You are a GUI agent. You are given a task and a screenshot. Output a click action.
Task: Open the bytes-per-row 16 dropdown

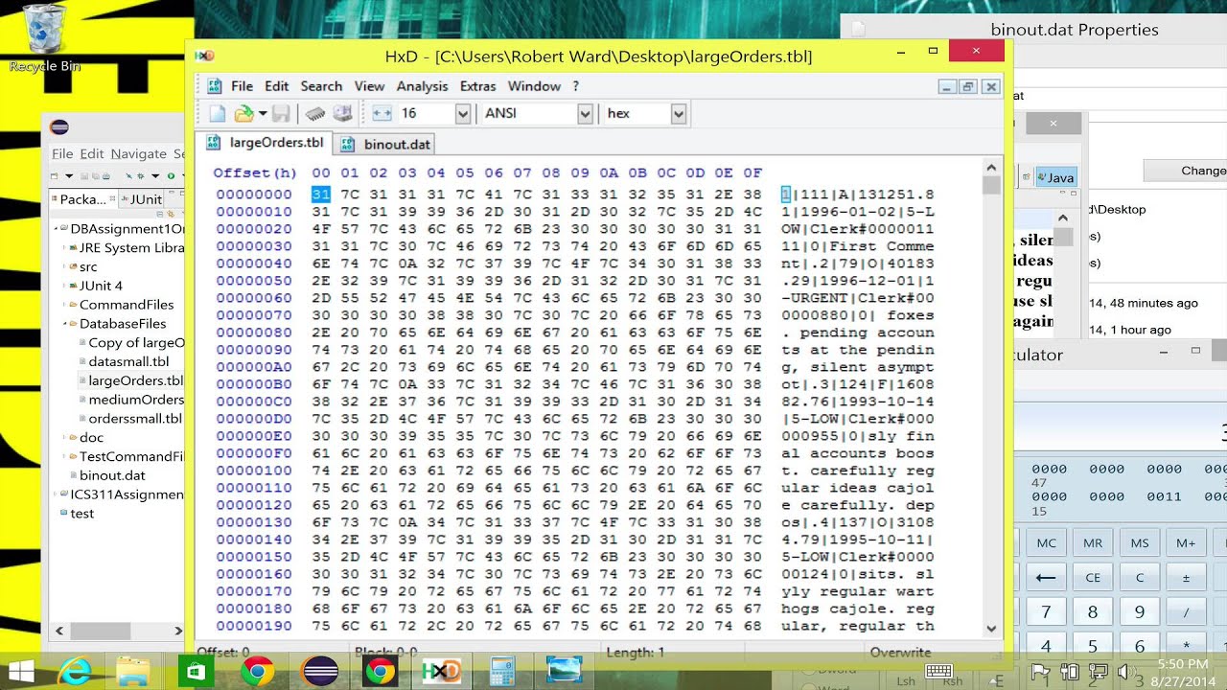[x=462, y=114]
